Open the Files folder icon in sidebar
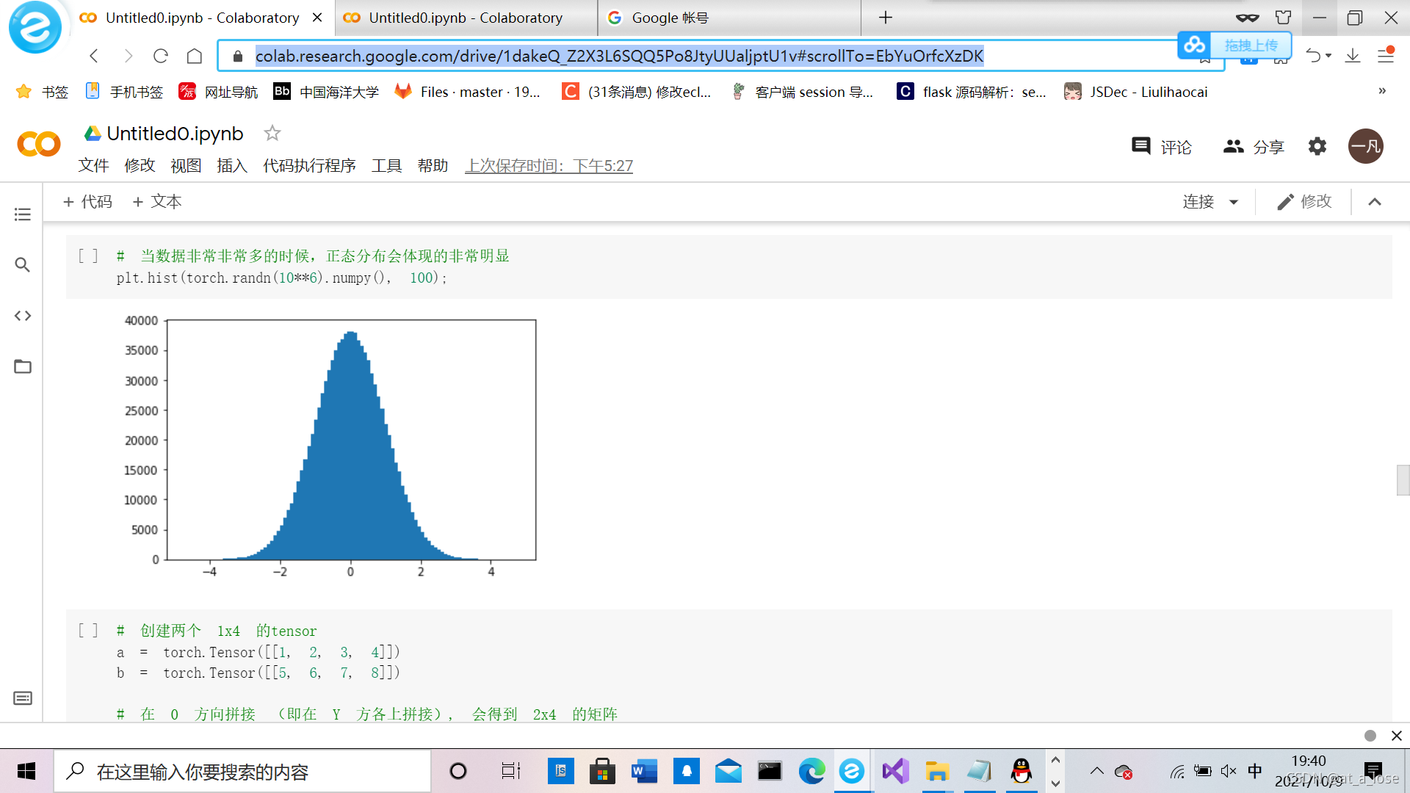1410x793 pixels. [x=22, y=366]
